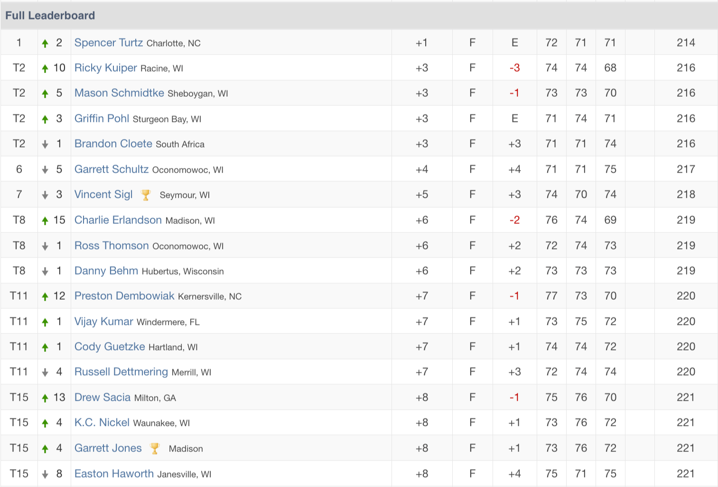Click the gray down arrow for Garrett Schultz
The width and height of the screenshot is (718, 487).
point(45,170)
